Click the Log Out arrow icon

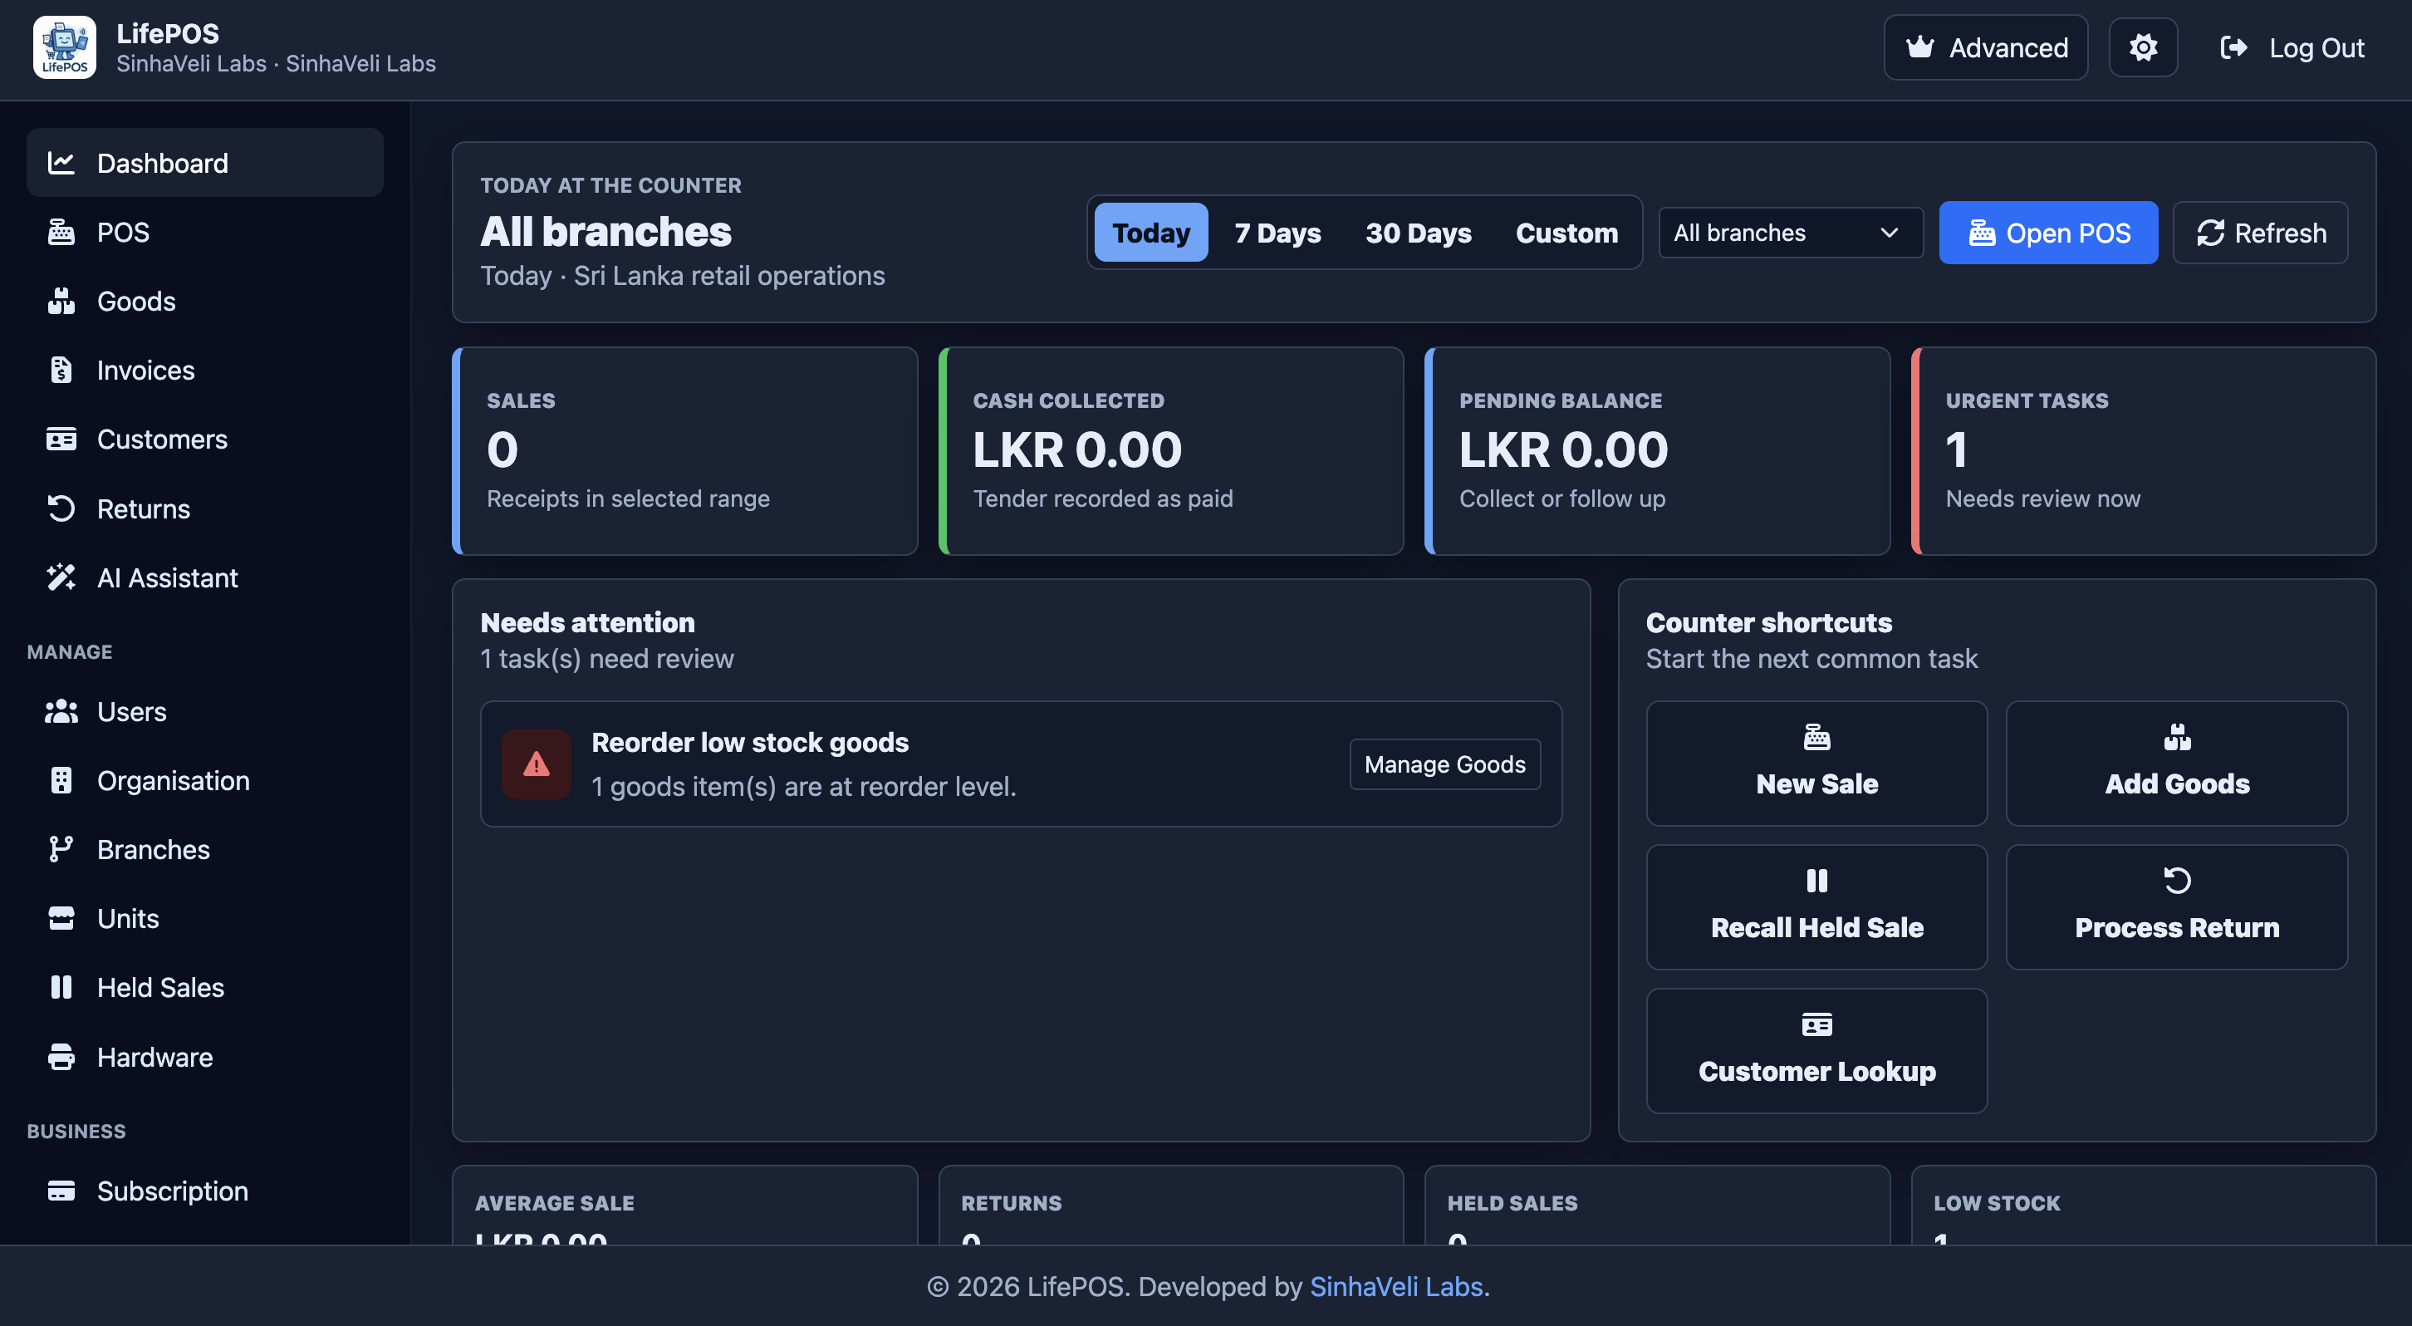click(x=2233, y=47)
